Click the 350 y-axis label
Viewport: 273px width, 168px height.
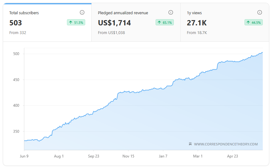16,131
